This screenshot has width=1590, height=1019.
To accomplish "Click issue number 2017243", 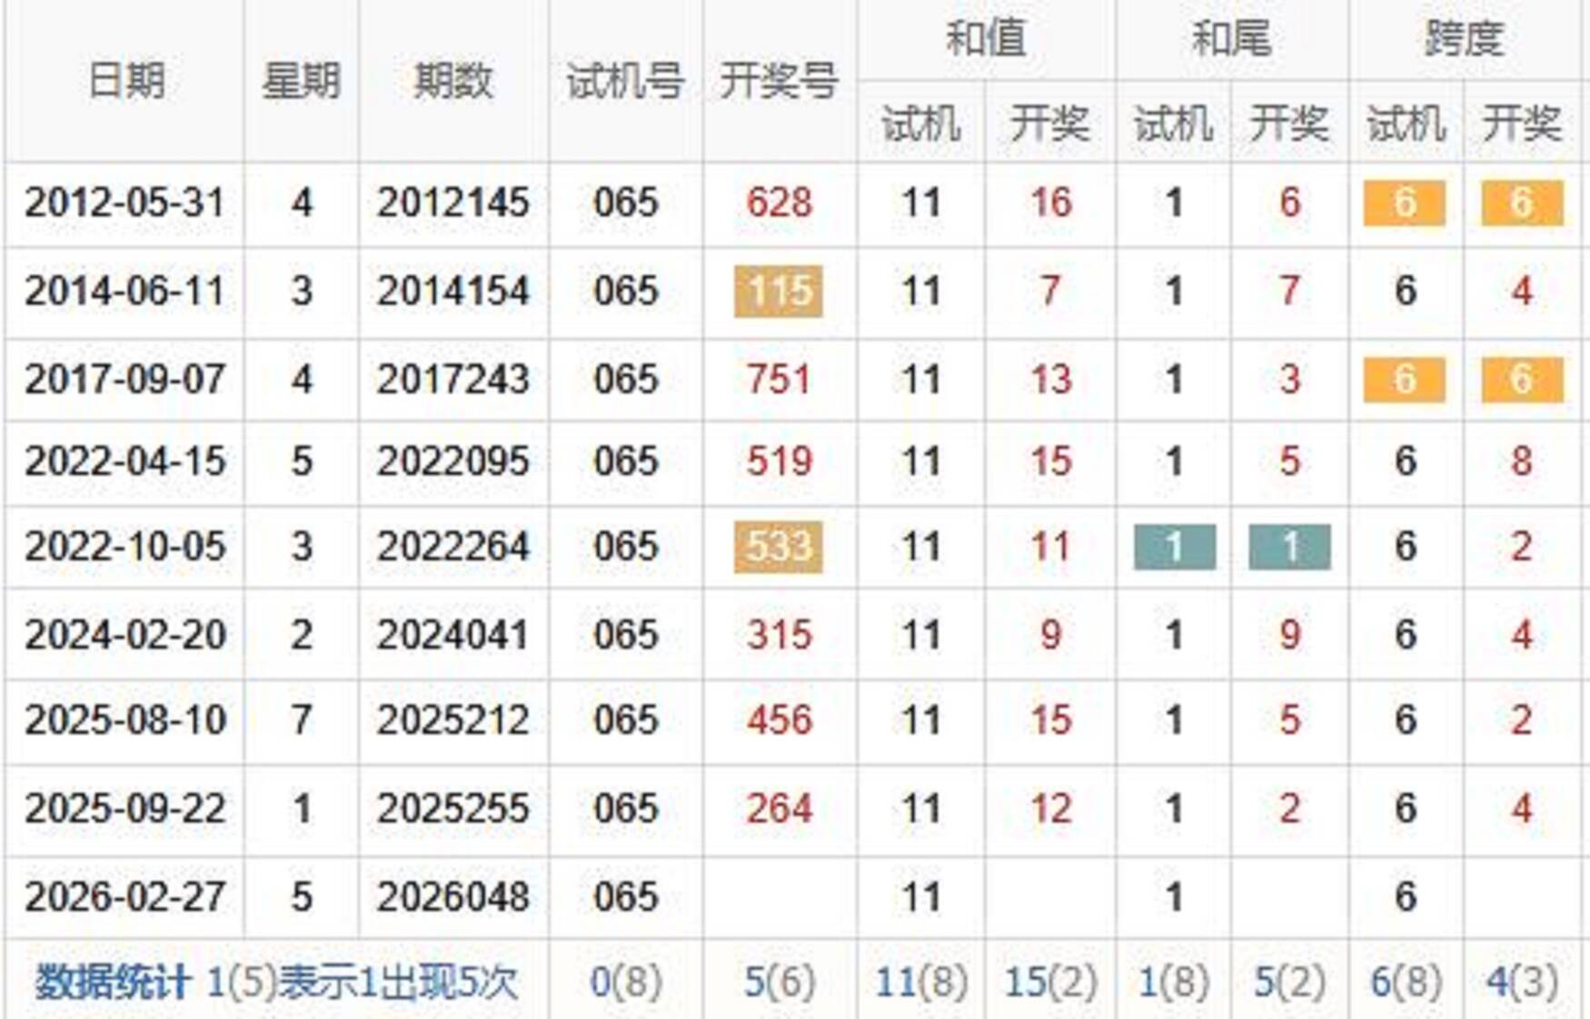I will 452,379.
